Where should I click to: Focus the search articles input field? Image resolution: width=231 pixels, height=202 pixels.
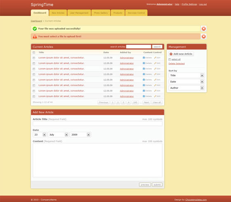(x=139, y=47)
